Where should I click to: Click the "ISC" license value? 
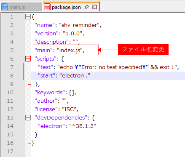click(x=69, y=109)
